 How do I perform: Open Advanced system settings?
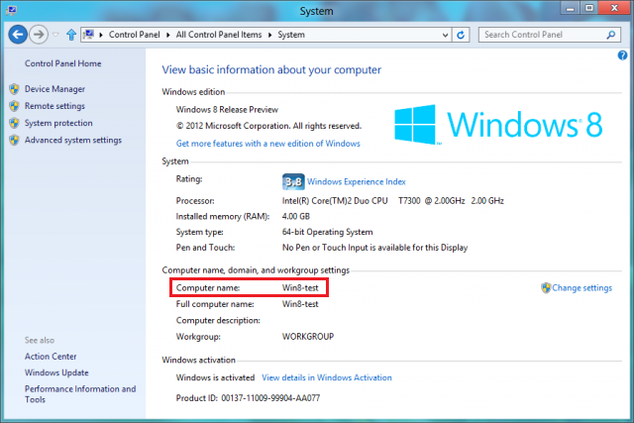click(x=73, y=140)
